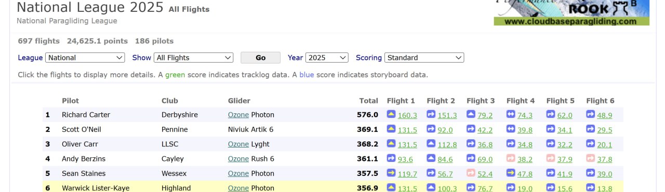Click Oliver Carr's Flight 1 triangle icon
The height and width of the screenshot is (192, 665).
tap(391, 144)
